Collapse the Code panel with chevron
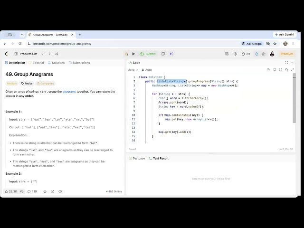The height and width of the screenshot is (228, 304). pyautogui.click(x=293, y=63)
